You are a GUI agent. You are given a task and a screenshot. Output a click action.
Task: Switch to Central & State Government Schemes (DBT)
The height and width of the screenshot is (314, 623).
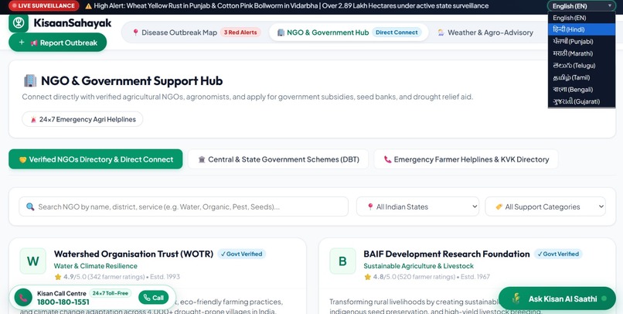(278, 159)
